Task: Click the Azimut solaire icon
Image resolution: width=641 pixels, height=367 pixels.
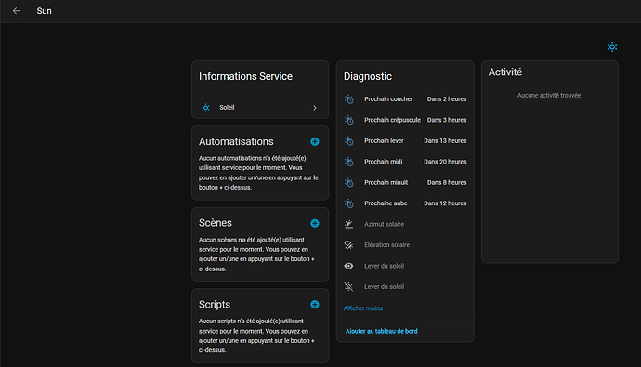Action: click(x=348, y=224)
